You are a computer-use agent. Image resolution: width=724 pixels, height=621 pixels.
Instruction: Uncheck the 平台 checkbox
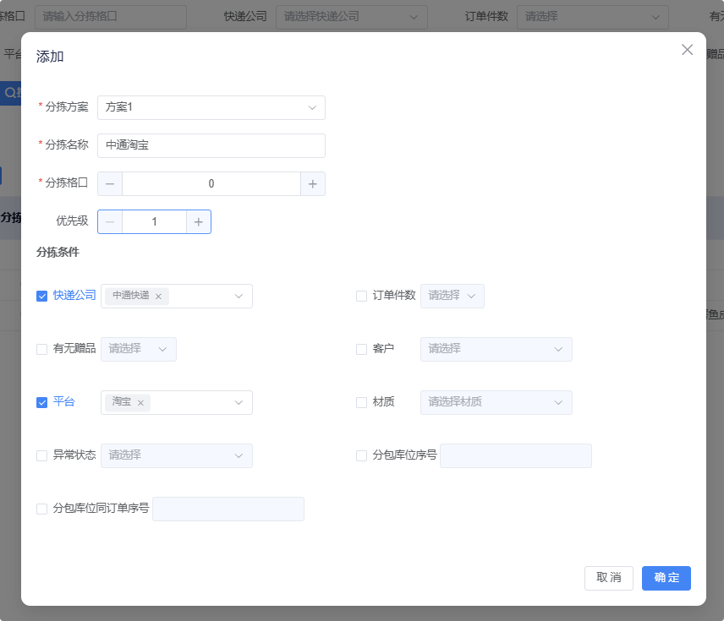pyautogui.click(x=42, y=403)
